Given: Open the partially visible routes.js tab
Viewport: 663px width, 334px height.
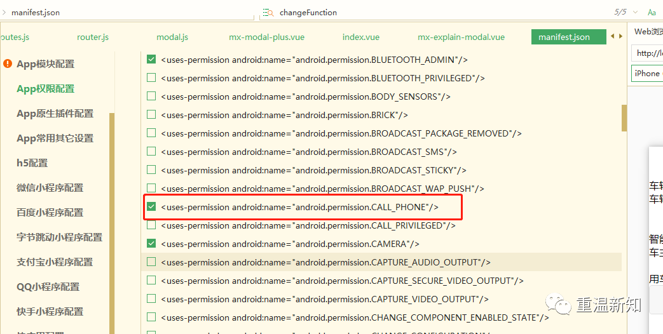Looking at the screenshot, I should click(15, 37).
